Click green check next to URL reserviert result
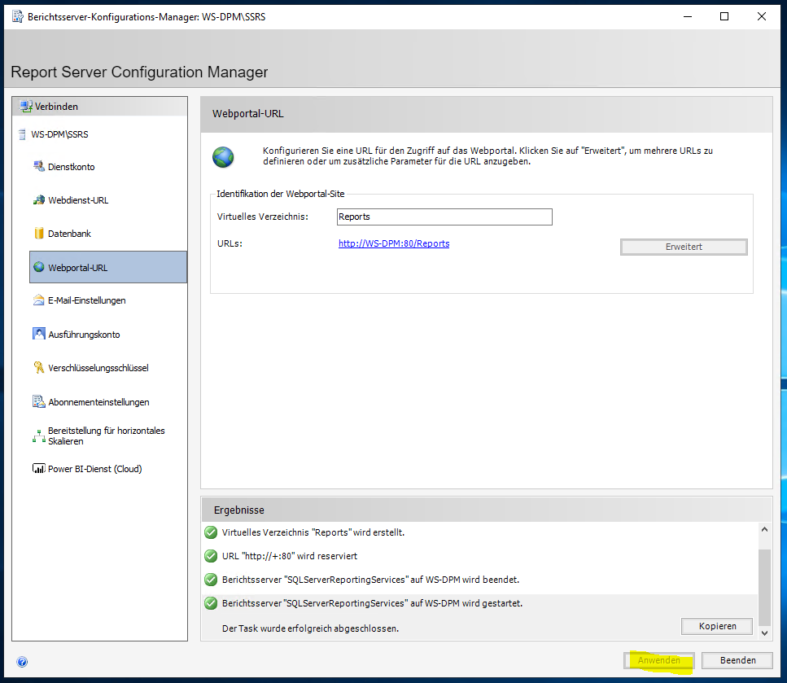 (x=211, y=556)
